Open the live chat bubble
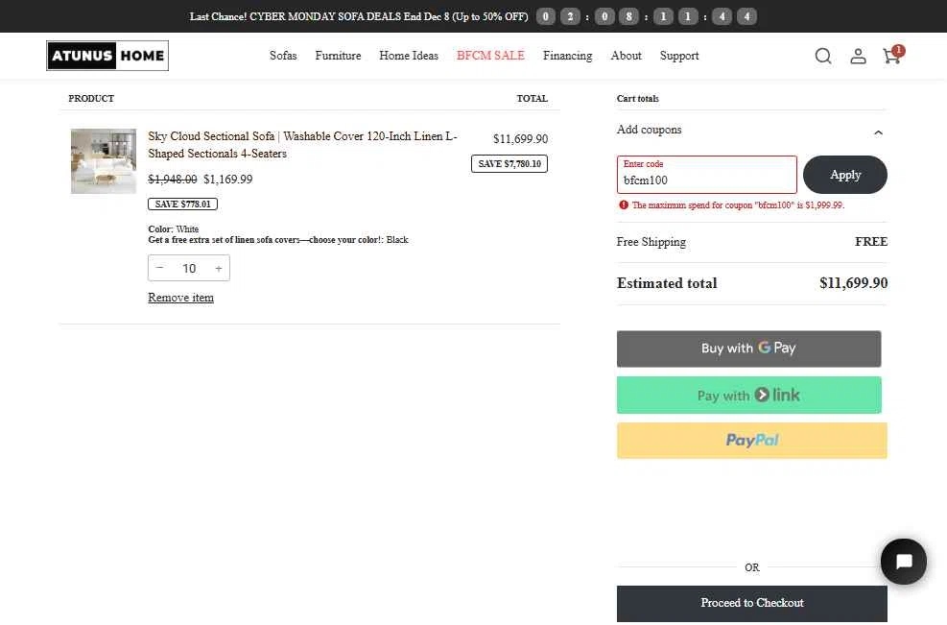 coord(904,561)
